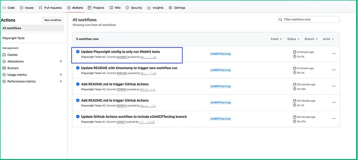Open three-dot menu for run #4
Image resolution: width=358 pixels, height=160 pixels.
click(x=333, y=70)
